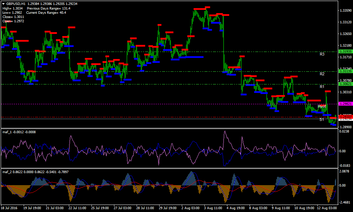Click the R3 resistance level label
353x212 pixels.
click(x=322, y=54)
